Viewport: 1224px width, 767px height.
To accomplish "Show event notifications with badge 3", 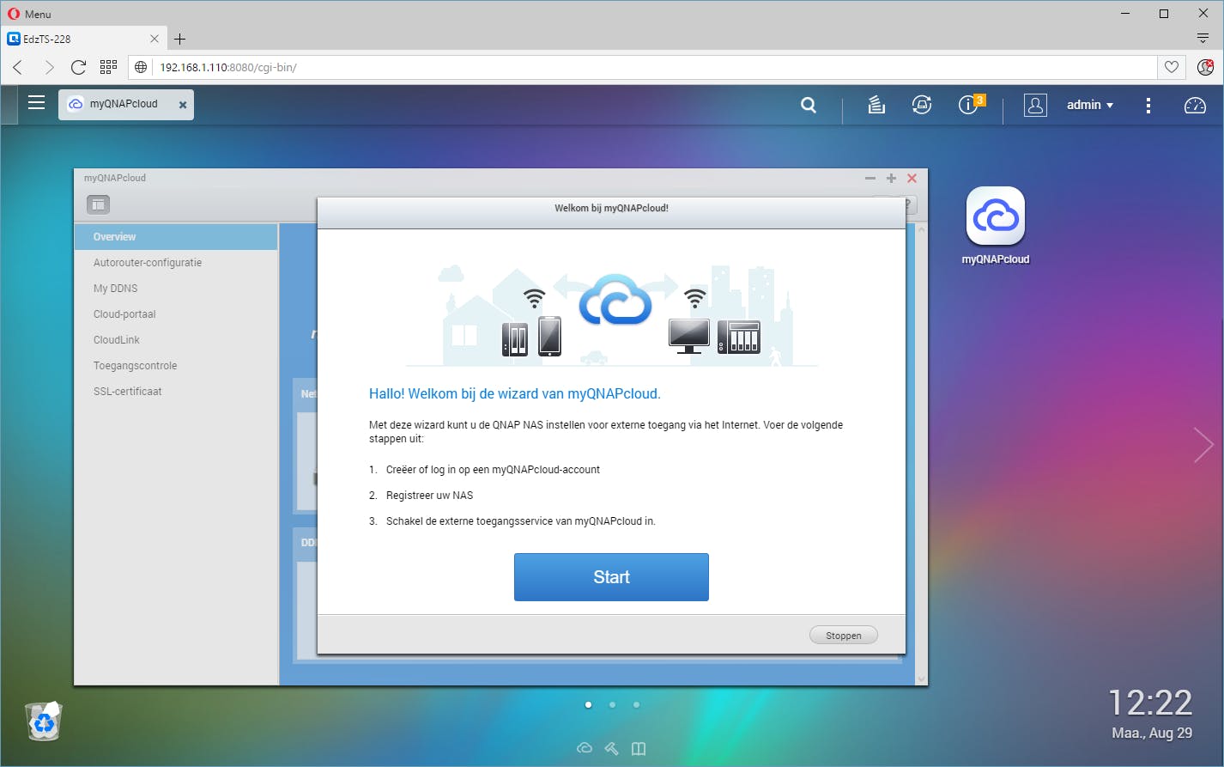I will click(x=970, y=104).
